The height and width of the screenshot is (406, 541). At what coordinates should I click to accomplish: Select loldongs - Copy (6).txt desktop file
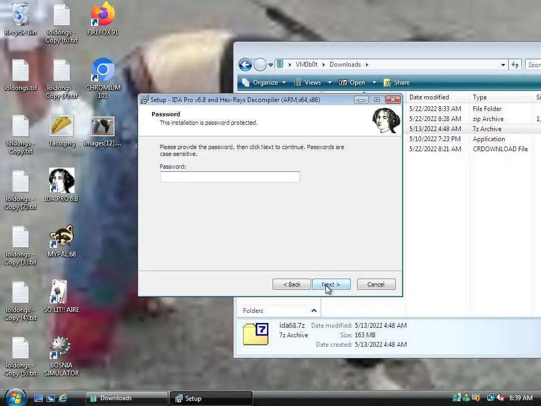[x=62, y=23]
